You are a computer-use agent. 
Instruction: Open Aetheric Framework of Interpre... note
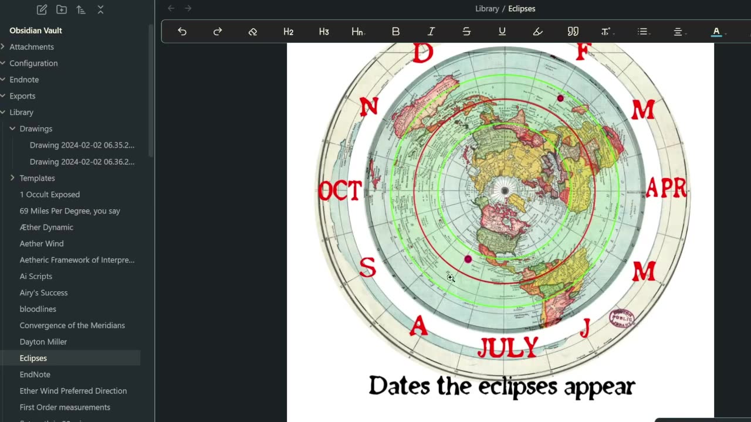(76, 260)
